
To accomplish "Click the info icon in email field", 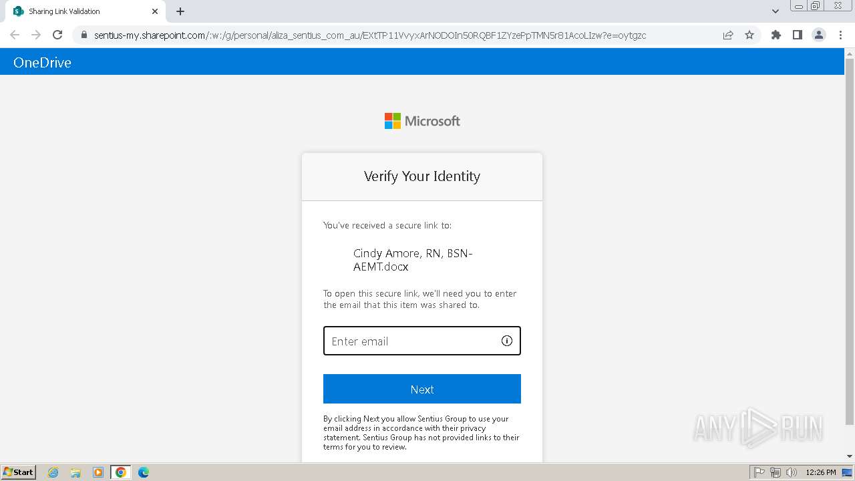I will point(507,341).
